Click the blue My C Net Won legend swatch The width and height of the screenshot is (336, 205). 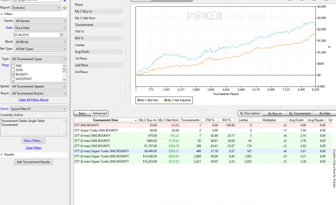[x=139, y=100]
